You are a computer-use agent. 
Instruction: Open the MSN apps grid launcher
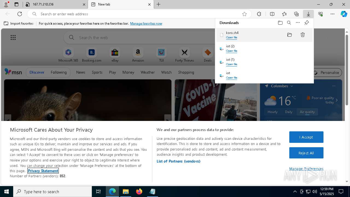pos(13,37)
